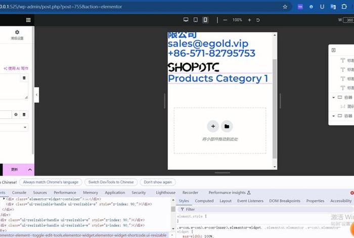Screen dimensions: 354x238
Task: Collapse last container in Navigator tree
Action: 333,116
